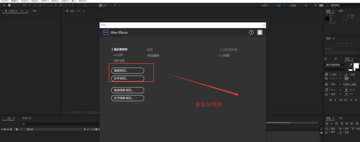Click the 打开团队项目 button
The image size is (360, 142).
(128, 98)
